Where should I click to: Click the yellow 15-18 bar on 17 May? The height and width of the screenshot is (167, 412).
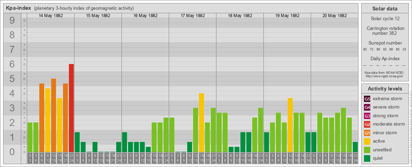click(201, 122)
